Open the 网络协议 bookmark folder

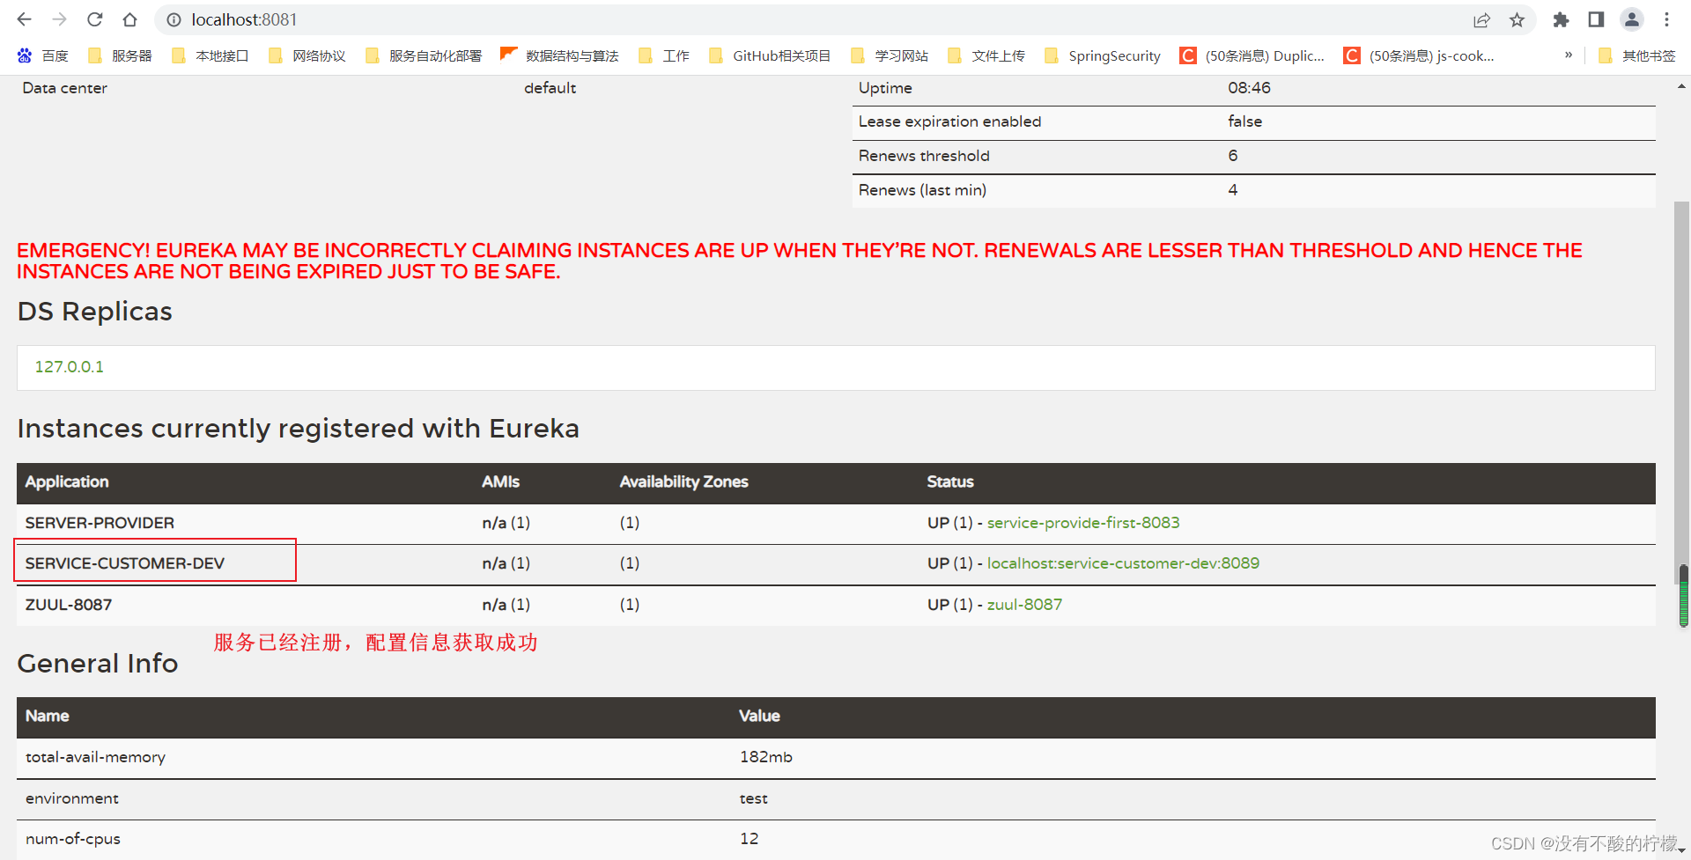pyautogui.click(x=306, y=55)
